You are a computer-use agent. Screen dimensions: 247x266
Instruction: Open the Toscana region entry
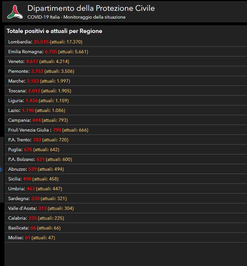pyautogui.click(x=39, y=91)
